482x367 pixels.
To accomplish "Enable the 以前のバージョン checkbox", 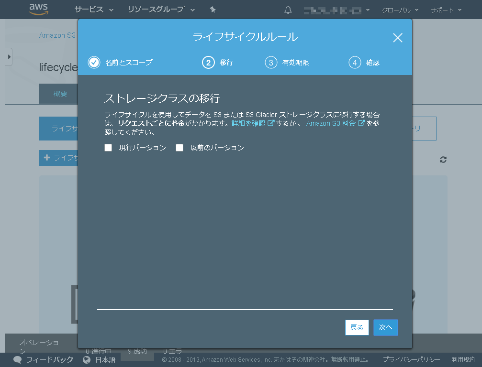I will tap(179, 148).
